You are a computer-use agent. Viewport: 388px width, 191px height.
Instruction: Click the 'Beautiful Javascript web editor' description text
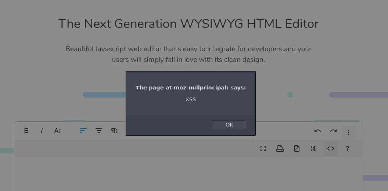tap(188, 54)
